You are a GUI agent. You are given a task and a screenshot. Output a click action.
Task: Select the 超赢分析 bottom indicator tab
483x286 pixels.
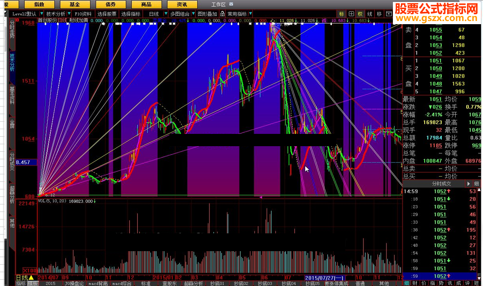click(x=193, y=283)
